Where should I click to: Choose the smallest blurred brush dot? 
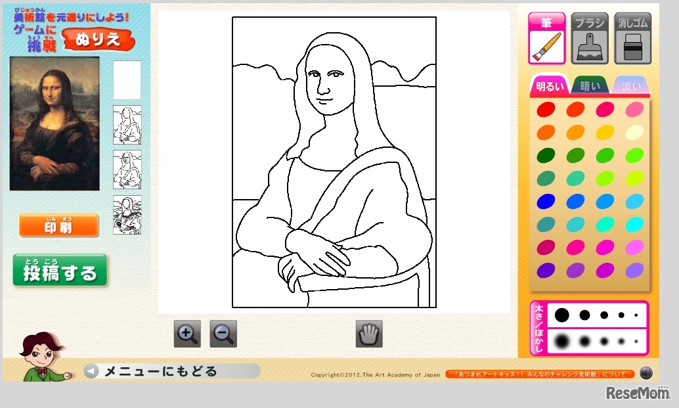click(636, 341)
